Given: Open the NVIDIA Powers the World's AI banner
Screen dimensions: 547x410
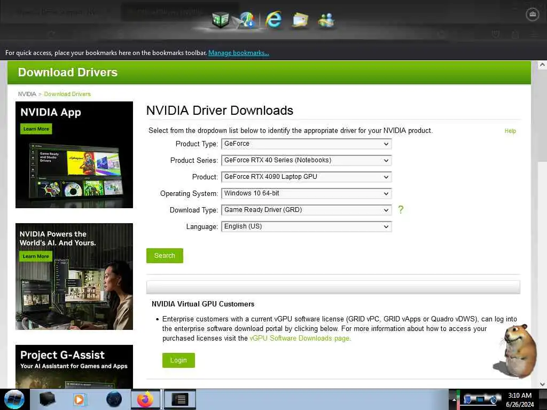Looking at the screenshot, I should [x=74, y=277].
